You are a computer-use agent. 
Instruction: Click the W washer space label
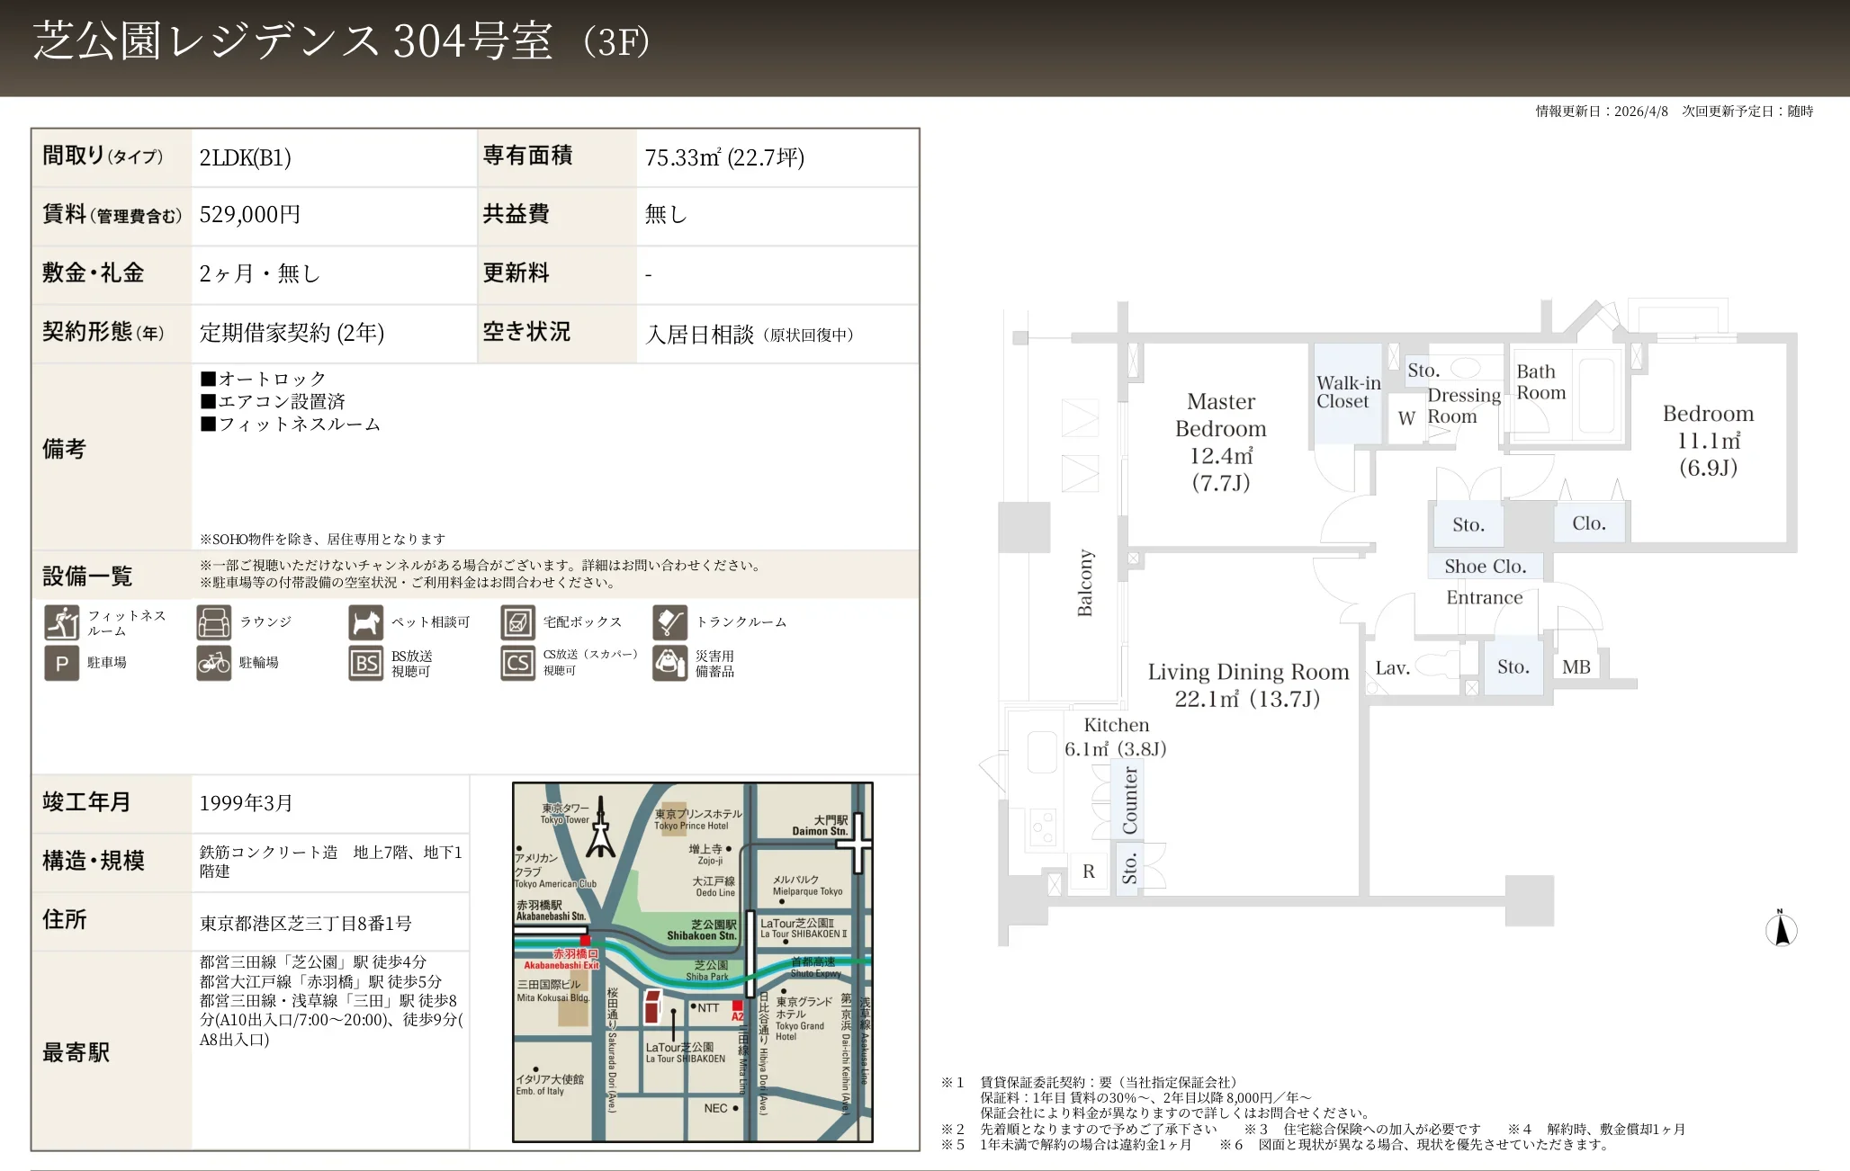point(1406,418)
